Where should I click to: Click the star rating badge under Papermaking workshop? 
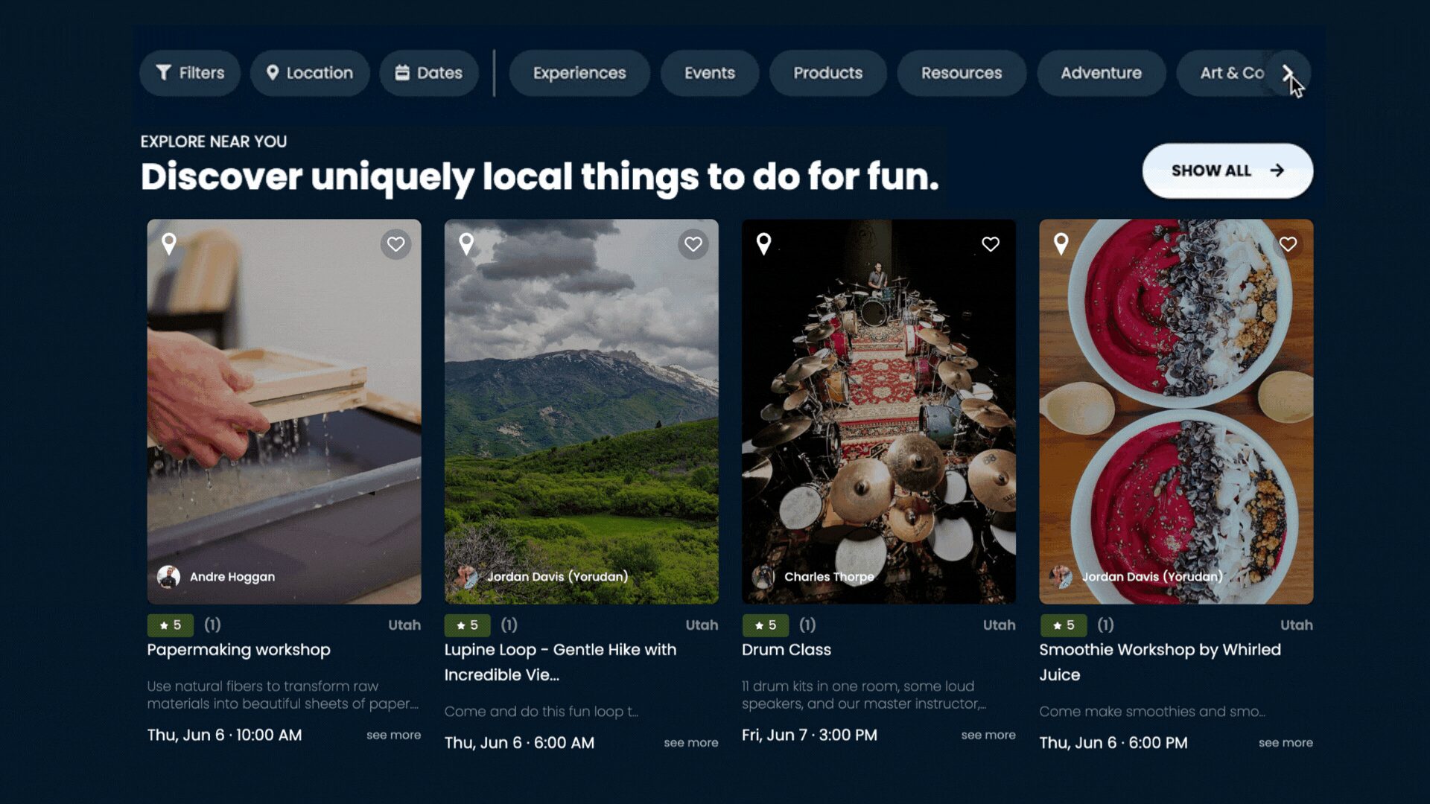coord(170,625)
